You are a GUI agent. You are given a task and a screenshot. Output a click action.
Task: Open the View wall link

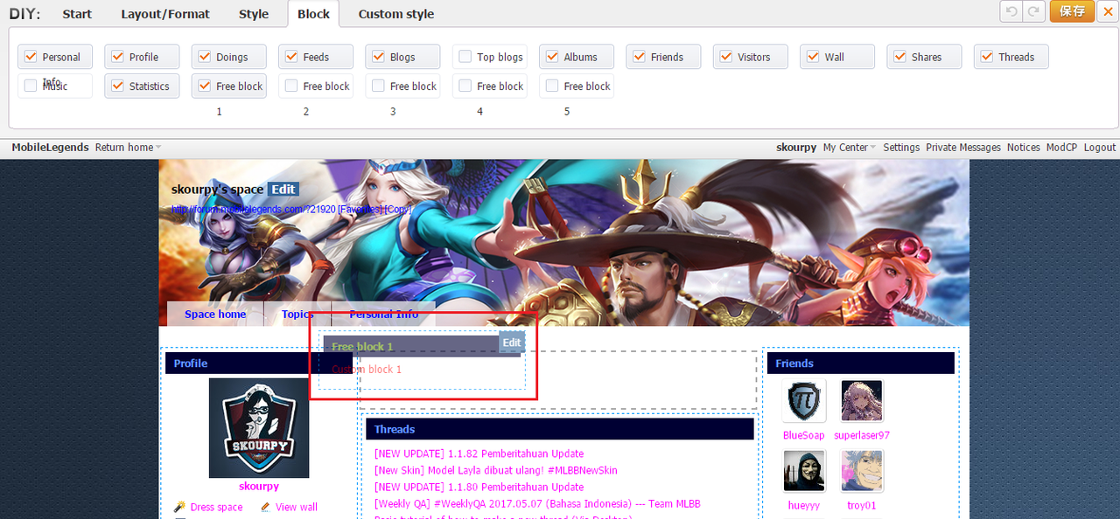[x=297, y=507]
